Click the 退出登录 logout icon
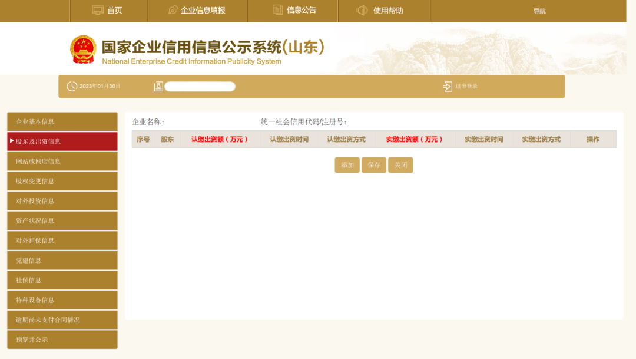 pos(448,87)
